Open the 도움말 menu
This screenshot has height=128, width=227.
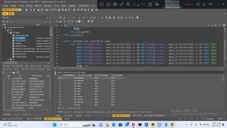pos(72,6)
